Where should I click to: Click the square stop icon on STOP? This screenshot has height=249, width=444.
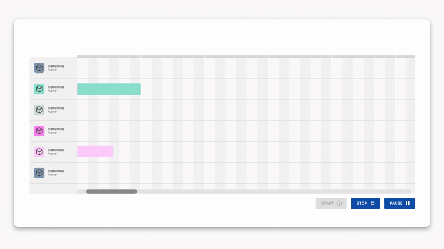[372, 203]
